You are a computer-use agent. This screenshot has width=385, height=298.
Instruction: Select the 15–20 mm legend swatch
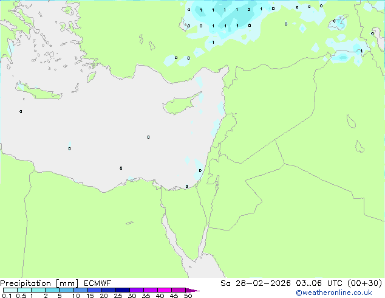pyautogui.click(x=94, y=290)
